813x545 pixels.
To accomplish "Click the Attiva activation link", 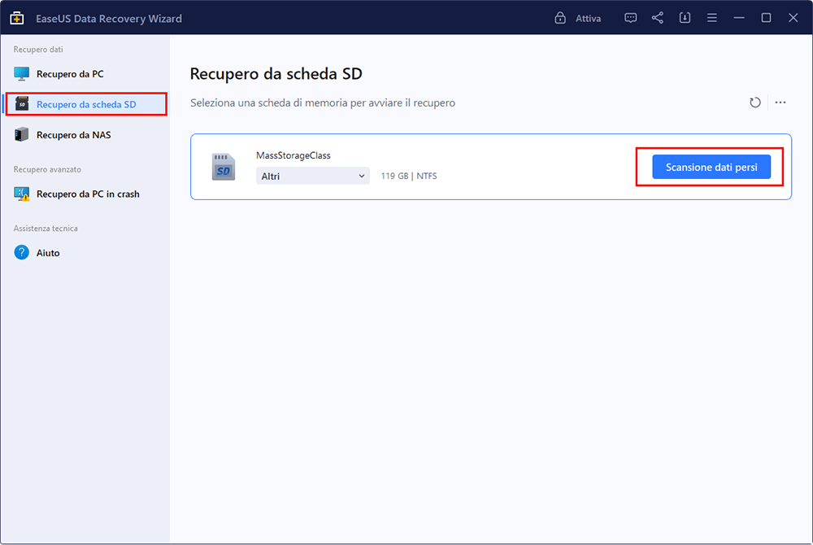I will coord(588,19).
